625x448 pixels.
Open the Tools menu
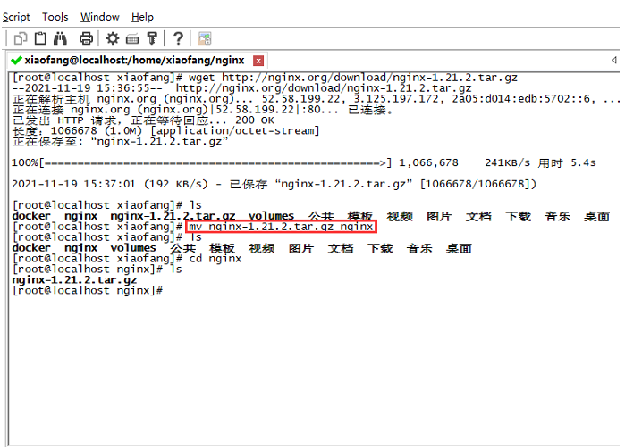pos(55,17)
